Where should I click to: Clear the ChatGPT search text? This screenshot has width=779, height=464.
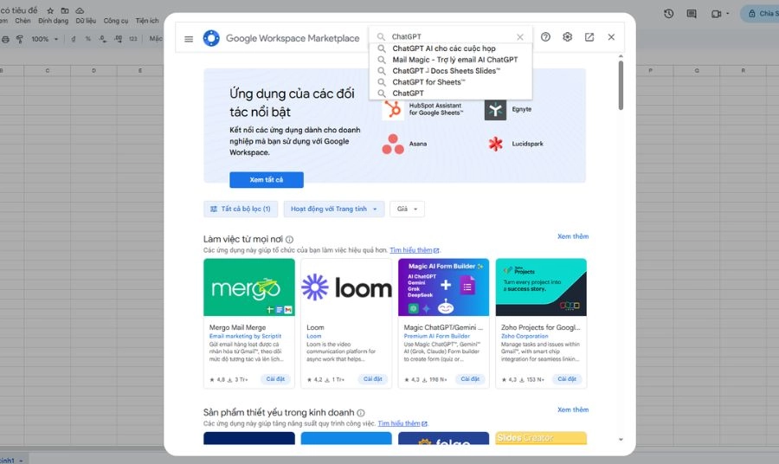519,36
